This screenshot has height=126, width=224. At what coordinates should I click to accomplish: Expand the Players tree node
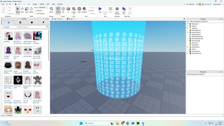188,26
